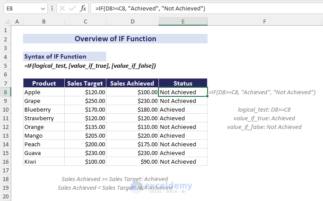Click the $135.00 sales target cell

pos(85,127)
